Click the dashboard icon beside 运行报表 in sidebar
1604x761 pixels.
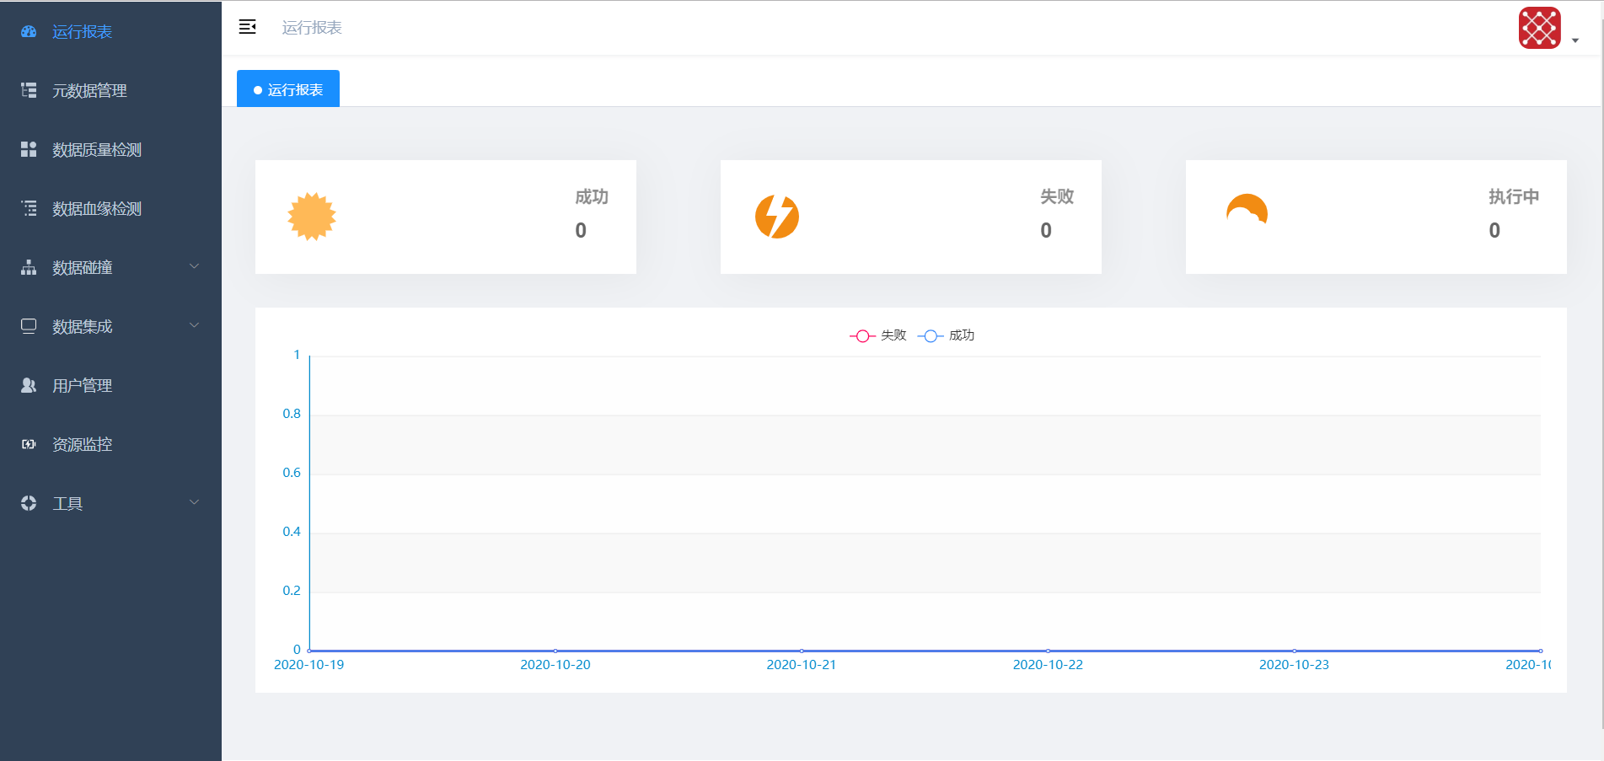point(29,31)
